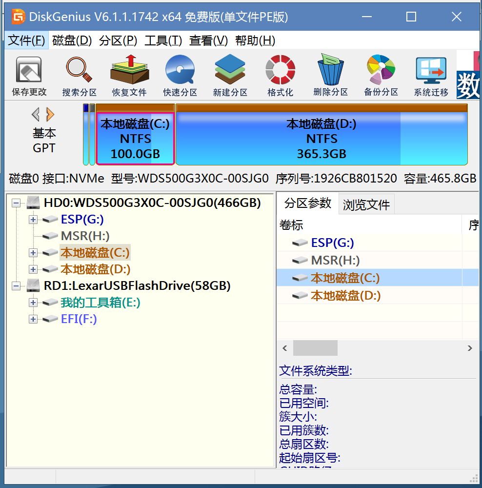Open the Search Partition (搜索分区) tool
The width and height of the screenshot is (482, 488).
(80, 76)
